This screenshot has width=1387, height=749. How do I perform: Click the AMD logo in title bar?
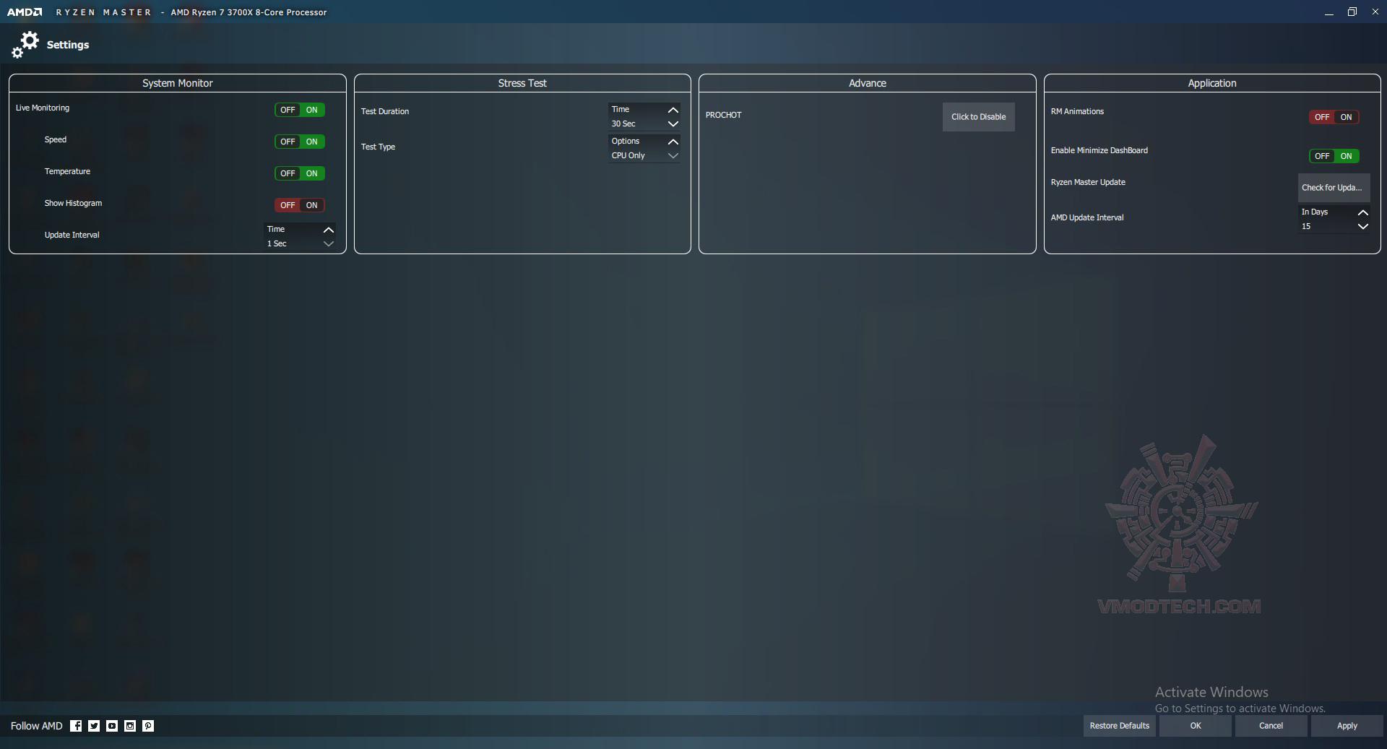[25, 12]
